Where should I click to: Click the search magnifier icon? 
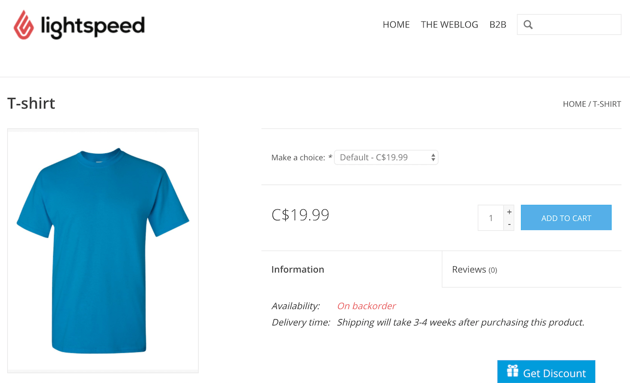(x=528, y=24)
